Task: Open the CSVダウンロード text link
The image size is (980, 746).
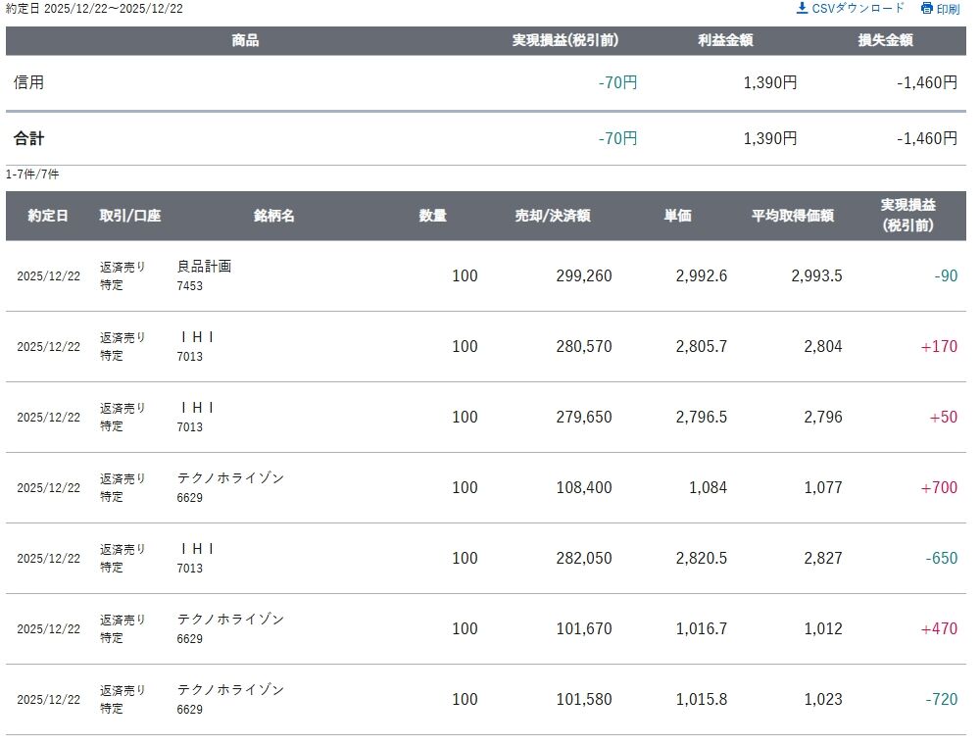Action: [858, 8]
